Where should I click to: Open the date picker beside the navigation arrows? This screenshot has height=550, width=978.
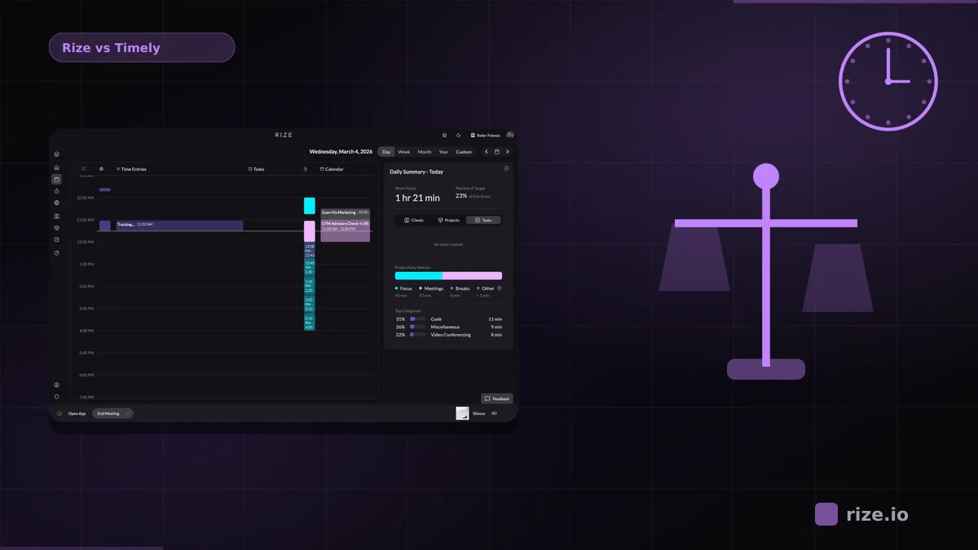pos(496,152)
